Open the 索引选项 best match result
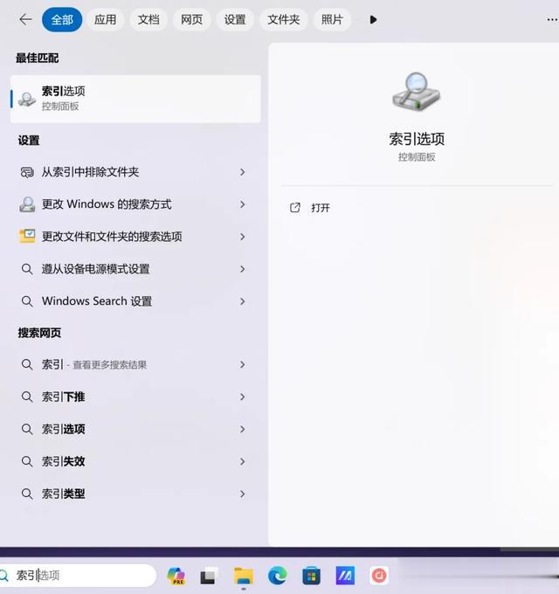559x594 pixels. point(135,99)
